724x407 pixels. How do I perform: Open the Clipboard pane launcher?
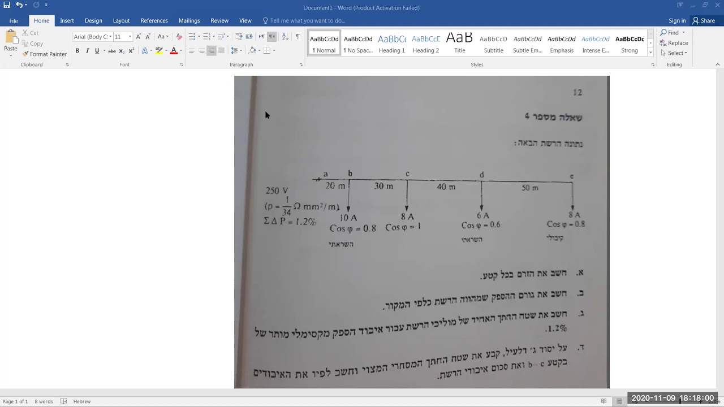[x=67, y=65]
